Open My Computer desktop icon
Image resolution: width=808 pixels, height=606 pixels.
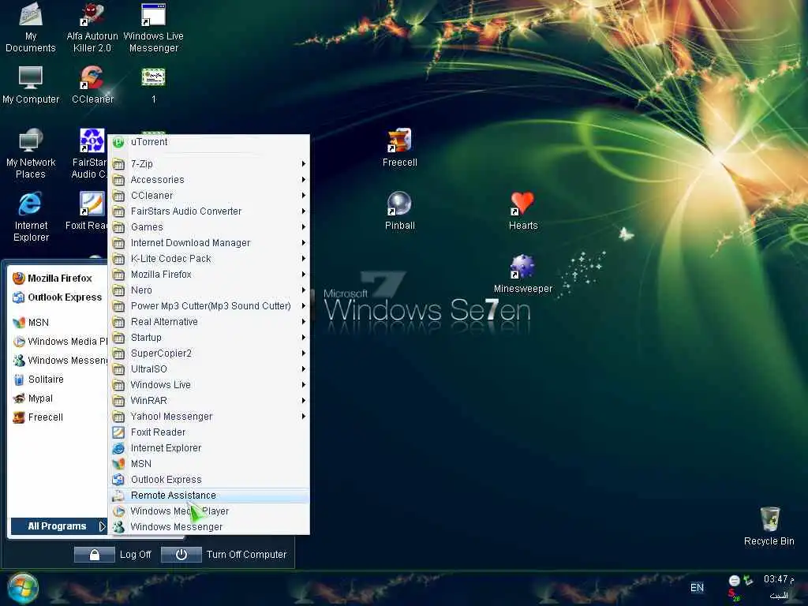coord(31,84)
